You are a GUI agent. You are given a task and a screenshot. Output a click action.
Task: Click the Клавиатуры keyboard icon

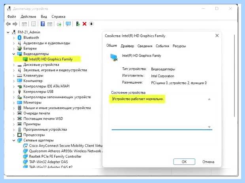click(x=19, y=76)
